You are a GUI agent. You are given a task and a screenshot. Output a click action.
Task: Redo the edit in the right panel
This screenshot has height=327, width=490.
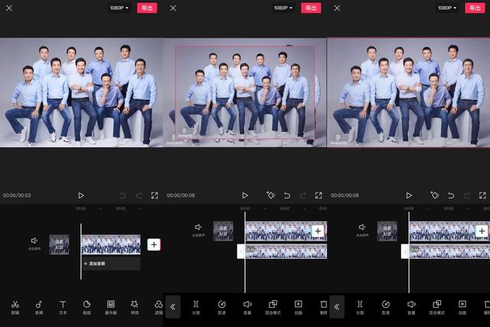point(467,196)
